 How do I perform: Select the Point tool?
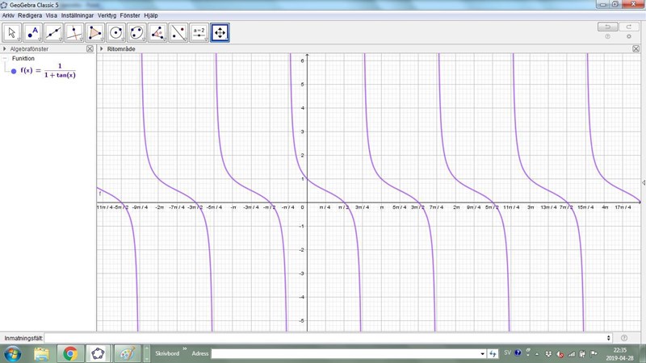[33, 33]
